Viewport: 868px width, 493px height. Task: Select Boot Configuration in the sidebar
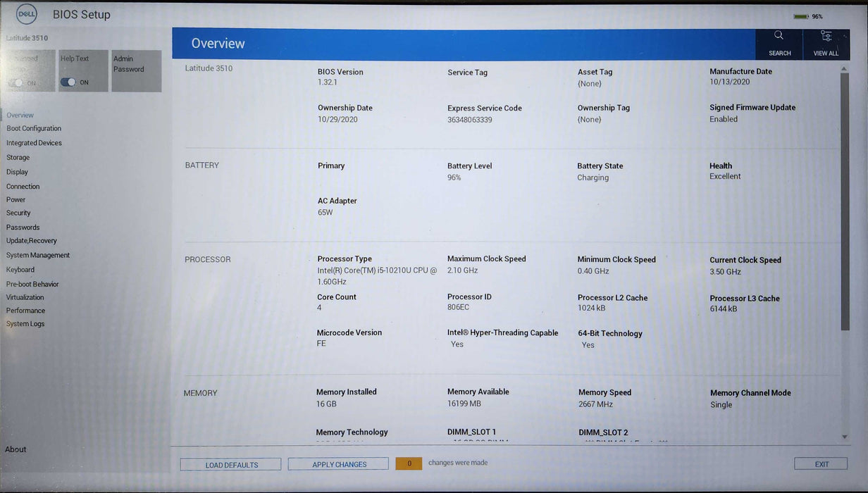32,128
